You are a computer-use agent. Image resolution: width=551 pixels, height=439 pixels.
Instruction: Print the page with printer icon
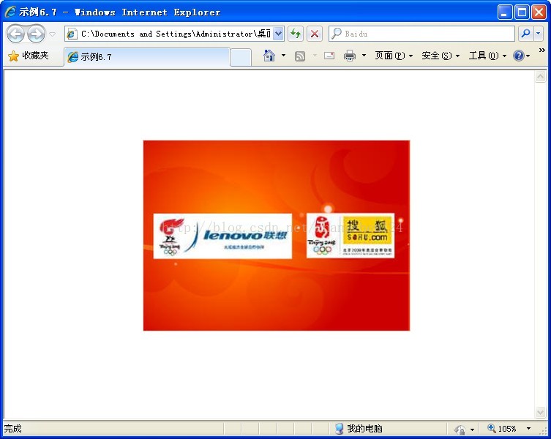(x=350, y=56)
